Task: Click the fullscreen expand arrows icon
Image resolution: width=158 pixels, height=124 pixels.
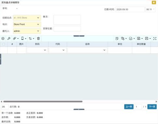Action: point(155,39)
